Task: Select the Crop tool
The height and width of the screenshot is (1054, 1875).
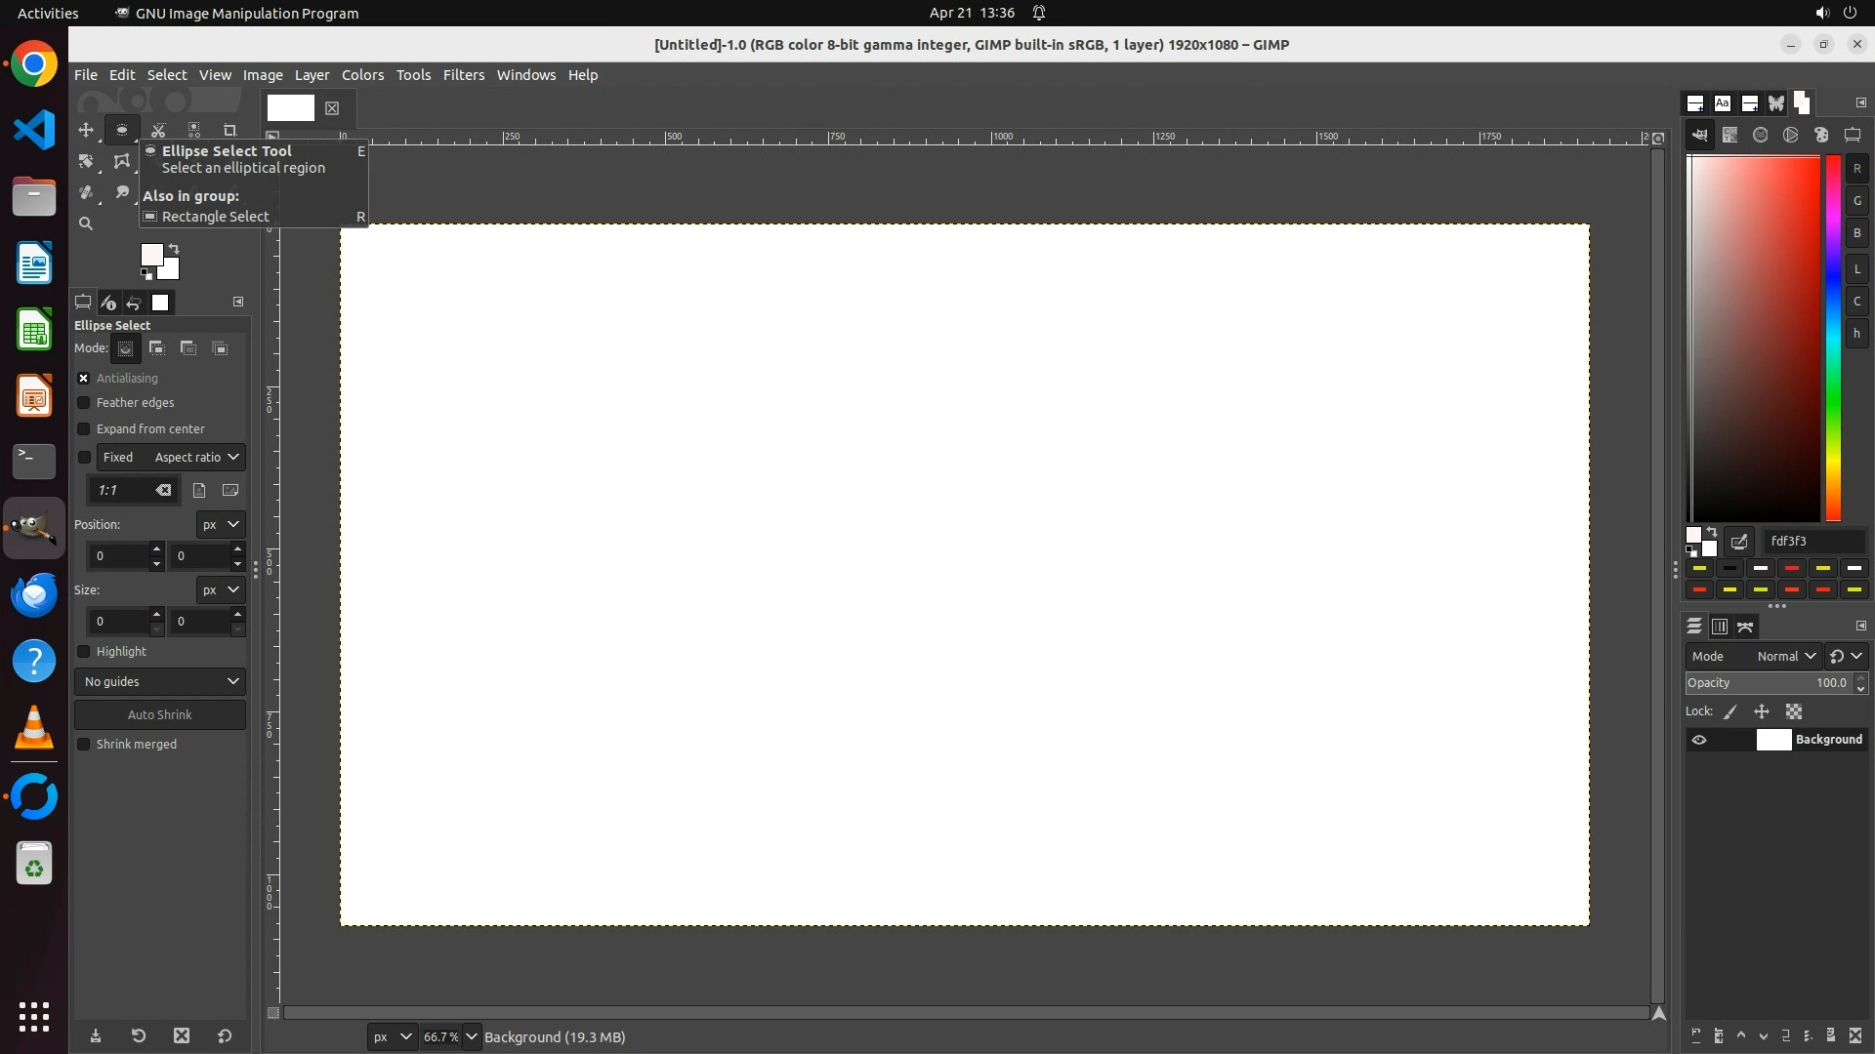Action: [x=229, y=130]
